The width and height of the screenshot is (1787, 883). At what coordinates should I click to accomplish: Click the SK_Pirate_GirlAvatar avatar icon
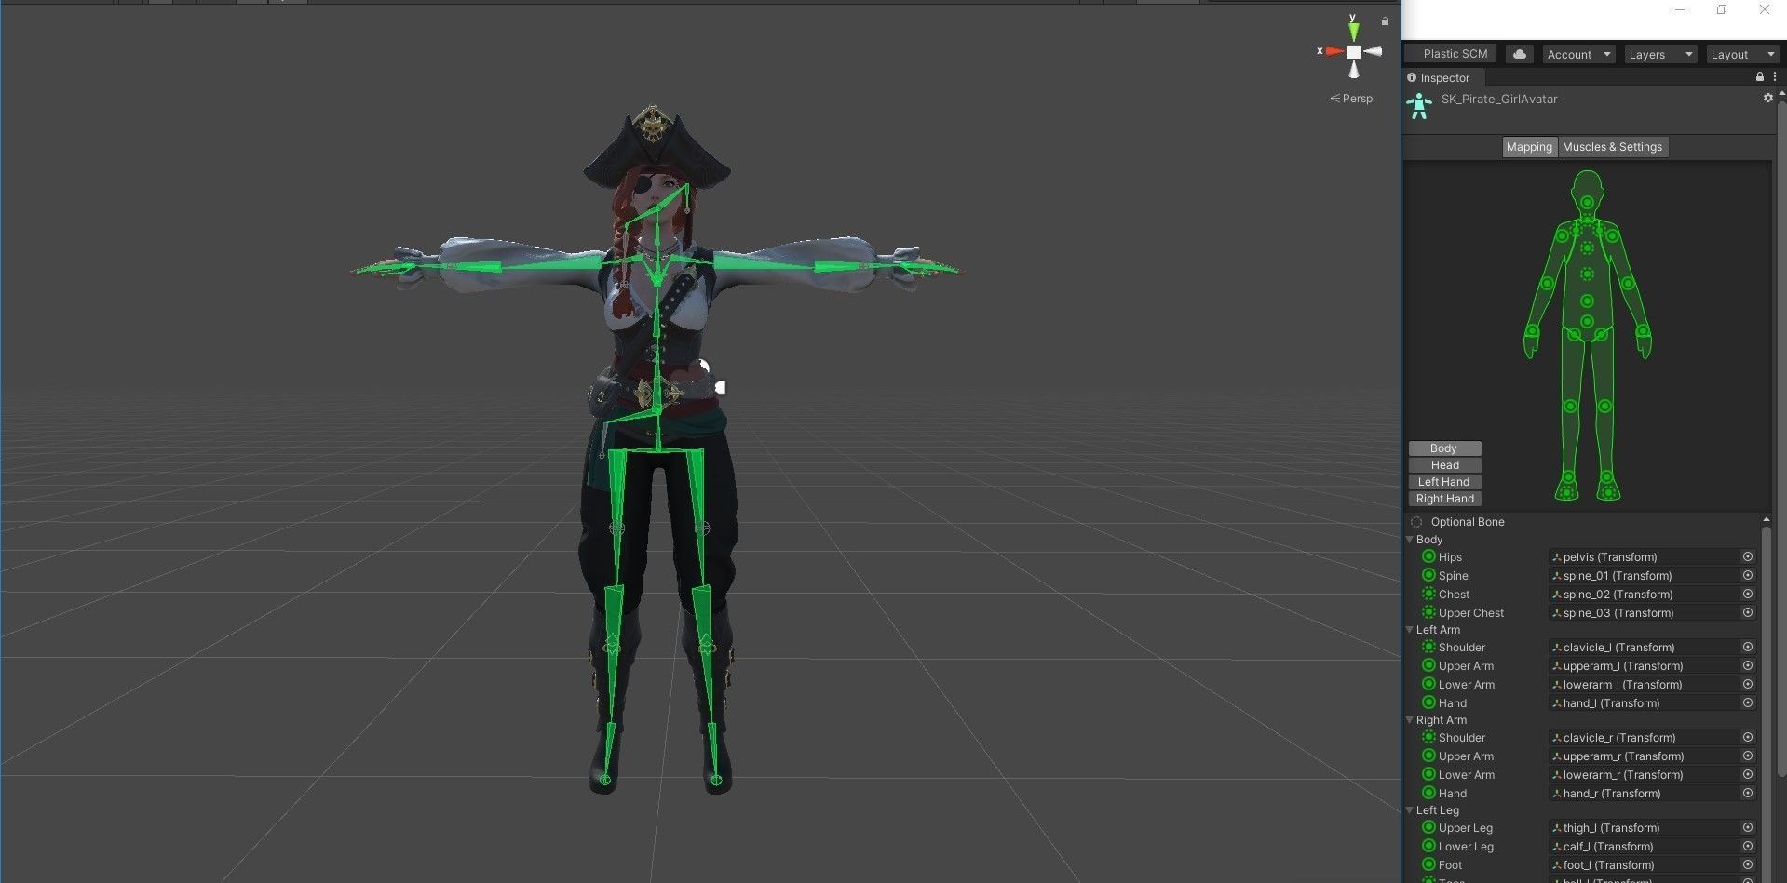pos(1419,106)
